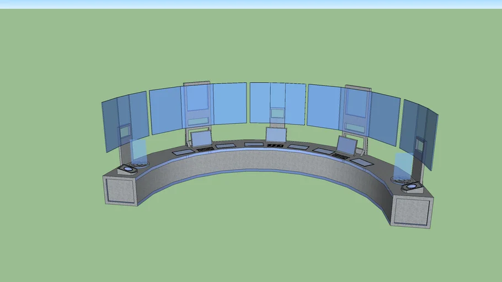Select the right laptop screen on the console
This screenshot has height=282, width=502.
tap(347, 145)
